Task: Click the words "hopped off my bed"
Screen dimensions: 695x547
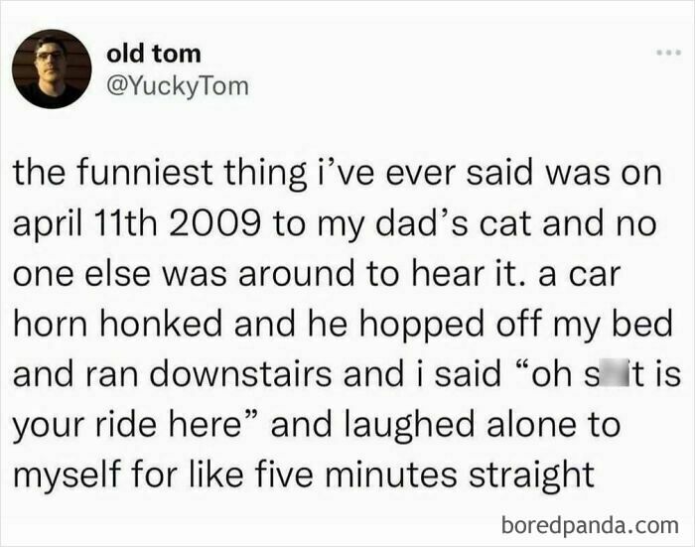Action: (515, 324)
